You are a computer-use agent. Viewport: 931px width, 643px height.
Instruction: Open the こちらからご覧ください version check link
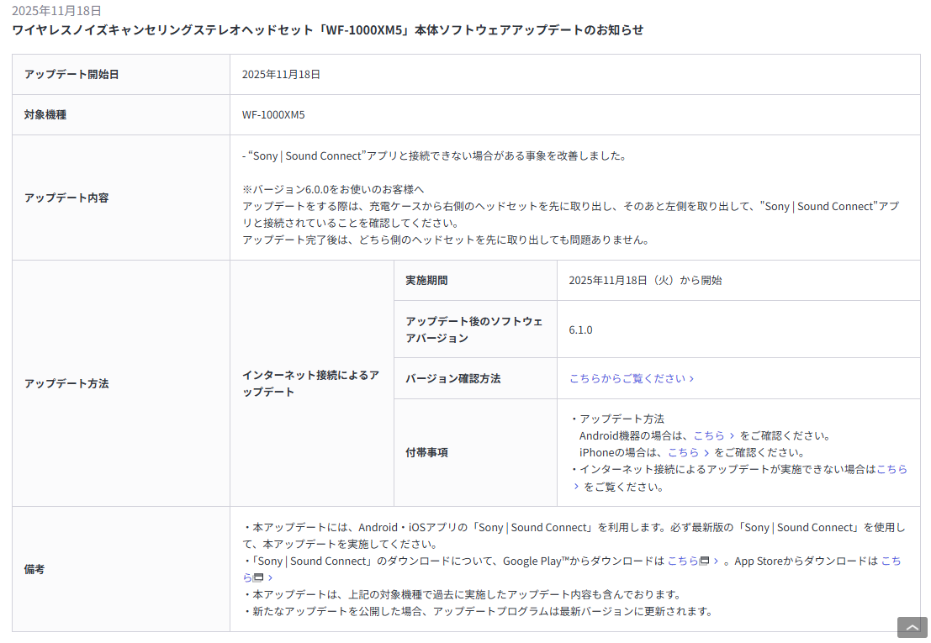point(627,379)
